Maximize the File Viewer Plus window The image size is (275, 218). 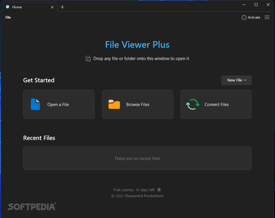point(256,5)
